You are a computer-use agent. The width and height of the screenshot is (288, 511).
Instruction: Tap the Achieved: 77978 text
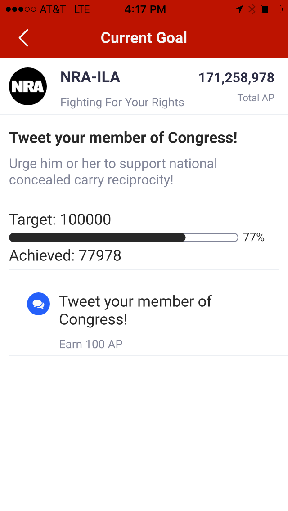65,255
